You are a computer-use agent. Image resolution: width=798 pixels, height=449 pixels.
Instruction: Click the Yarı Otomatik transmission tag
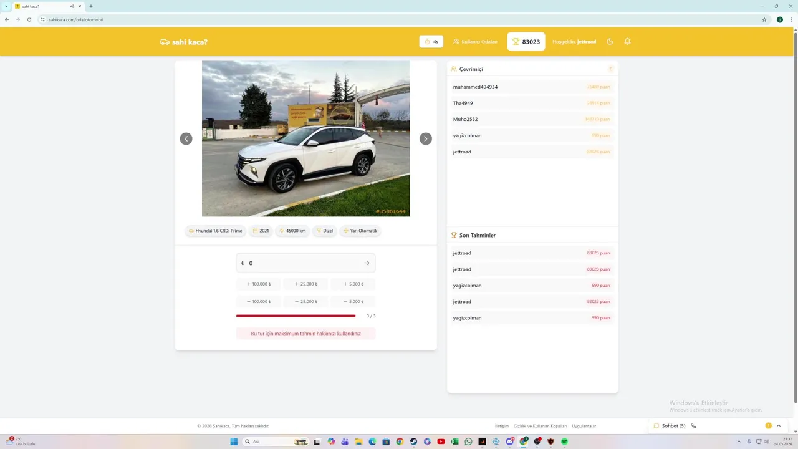tap(360, 231)
